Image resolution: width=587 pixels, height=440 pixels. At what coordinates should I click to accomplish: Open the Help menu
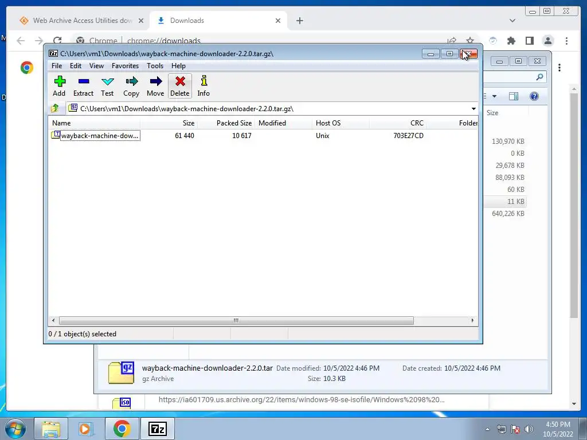click(179, 66)
